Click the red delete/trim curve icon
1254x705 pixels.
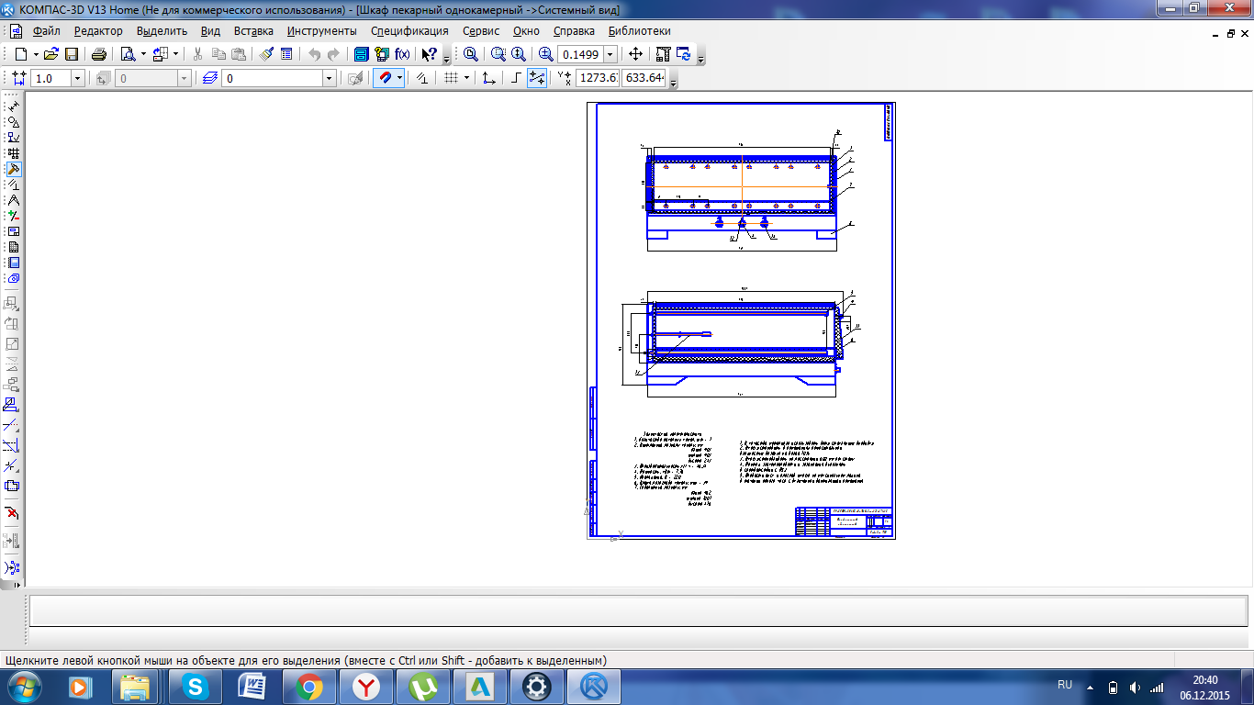pyautogui.click(x=13, y=511)
